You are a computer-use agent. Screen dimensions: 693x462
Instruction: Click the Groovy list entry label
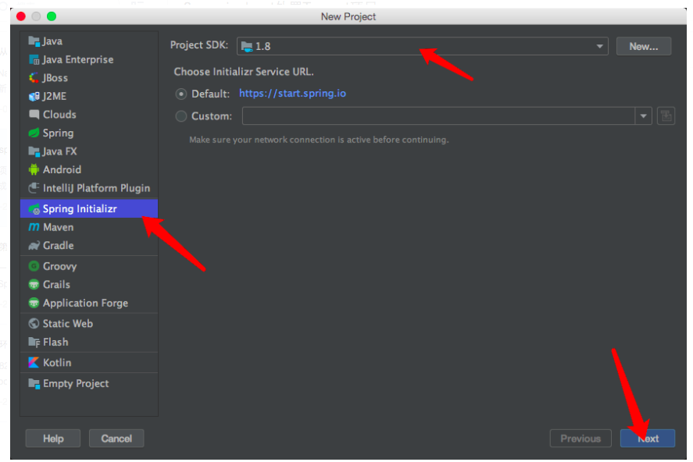coord(59,267)
